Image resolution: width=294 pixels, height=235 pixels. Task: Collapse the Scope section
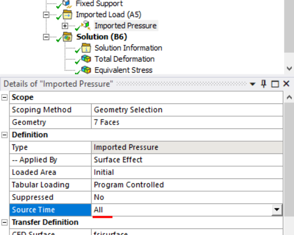click(x=4, y=97)
